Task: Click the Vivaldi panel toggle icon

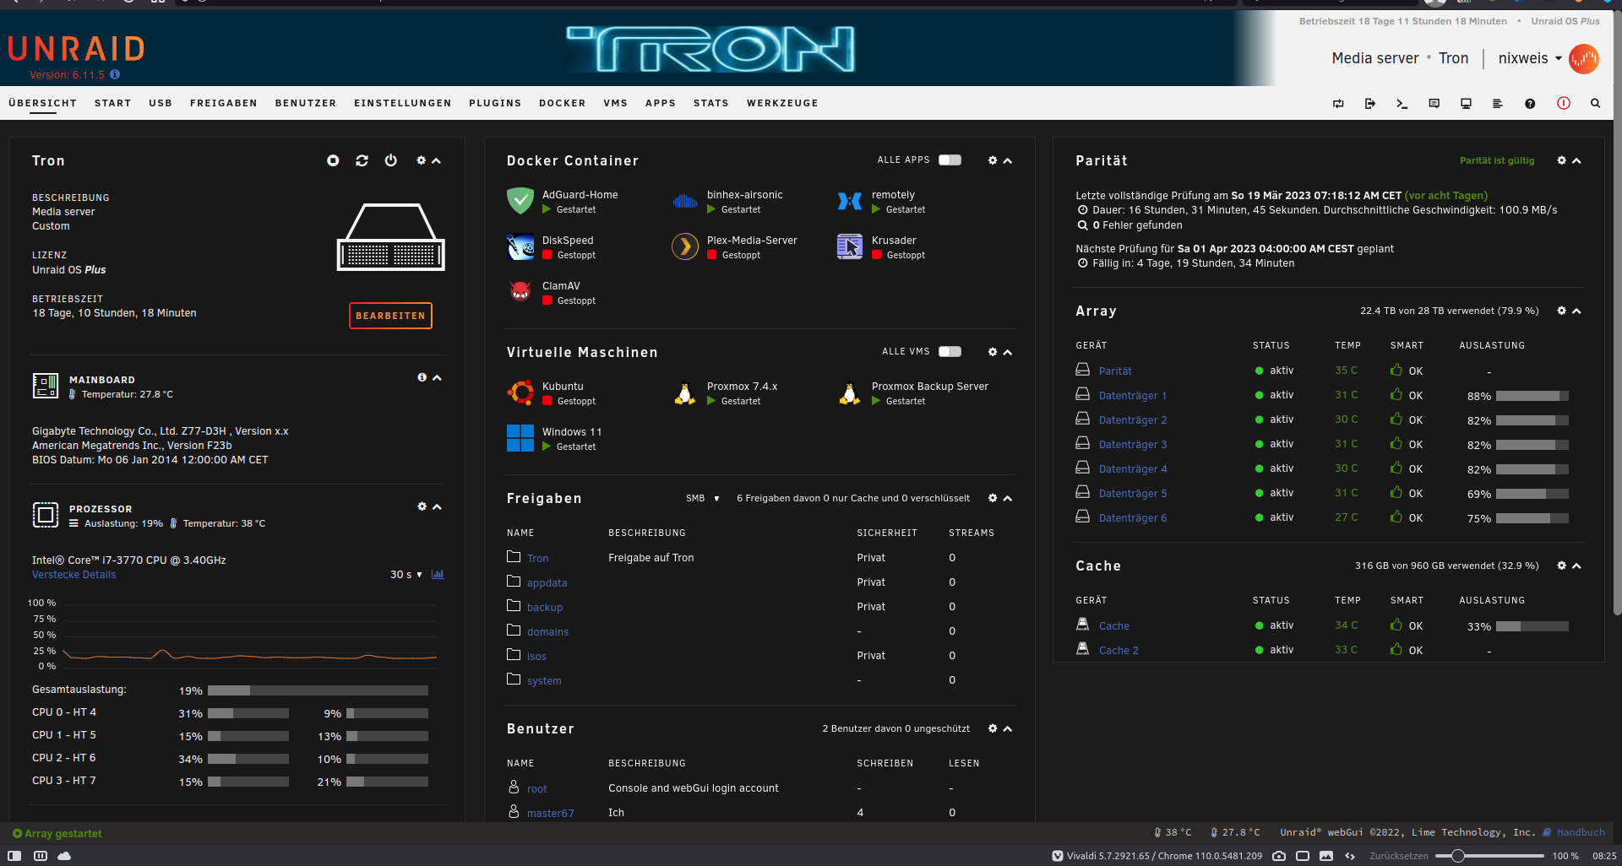Action: (14, 855)
